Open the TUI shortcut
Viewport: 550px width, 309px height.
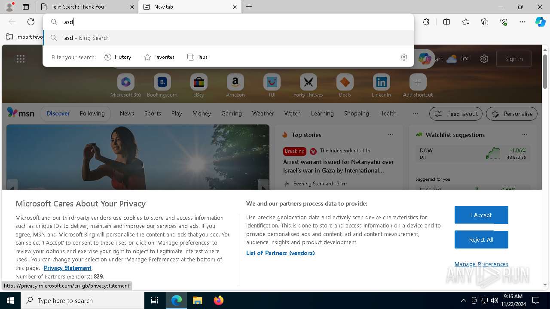click(272, 86)
